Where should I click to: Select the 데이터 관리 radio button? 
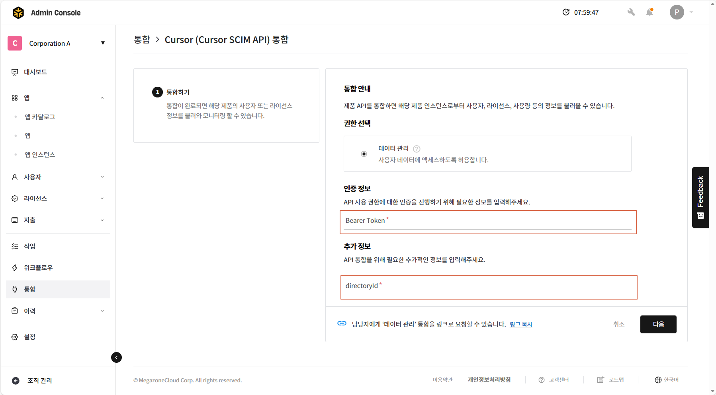click(x=364, y=154)
